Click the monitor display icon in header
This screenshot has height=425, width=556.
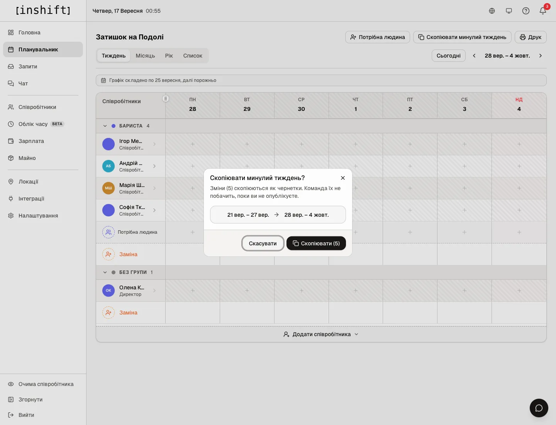[x=509, y=11]
